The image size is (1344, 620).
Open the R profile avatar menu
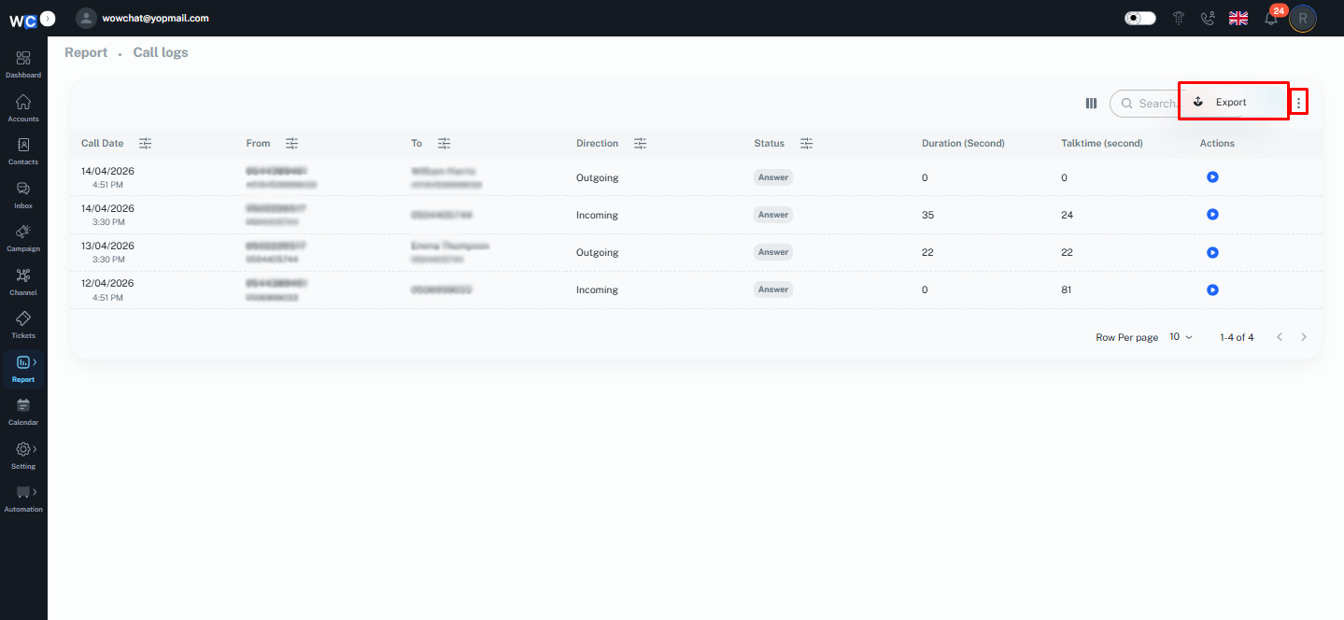click(1303, 18)
